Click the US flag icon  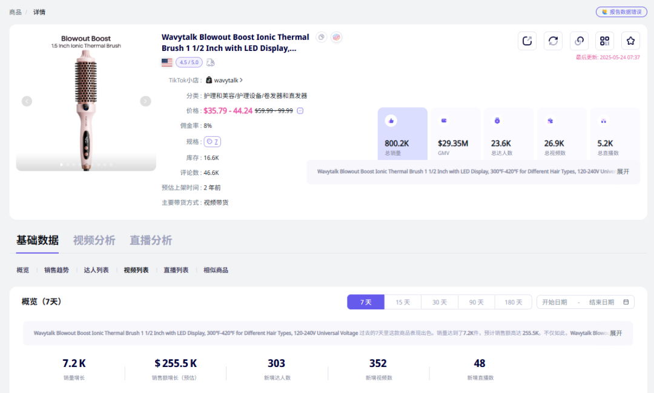167,62
